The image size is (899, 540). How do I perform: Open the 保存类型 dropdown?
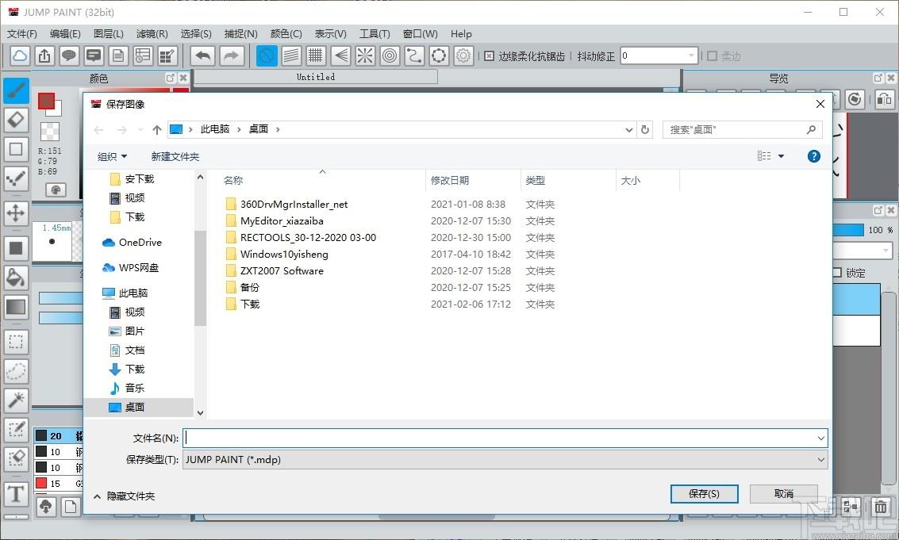(x=505, y=459)
